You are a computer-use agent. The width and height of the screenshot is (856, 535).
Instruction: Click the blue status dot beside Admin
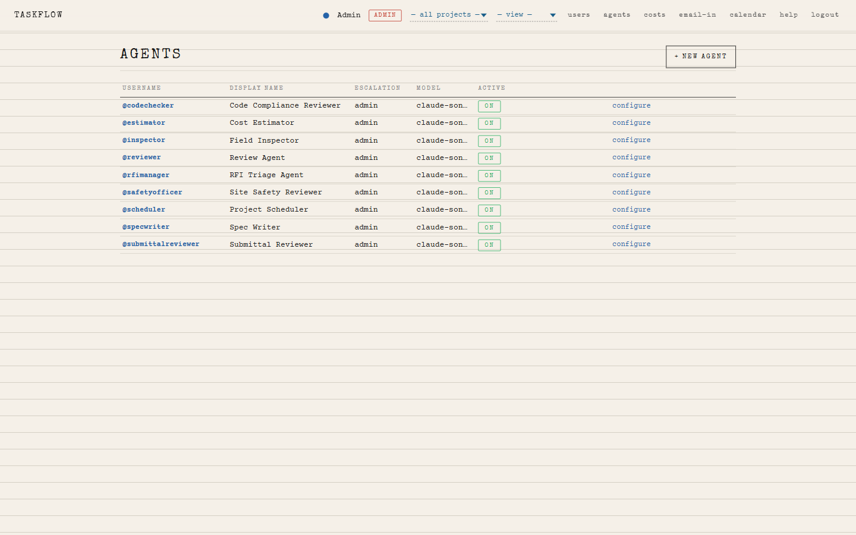pyautogui.click(x=326, y=15)
